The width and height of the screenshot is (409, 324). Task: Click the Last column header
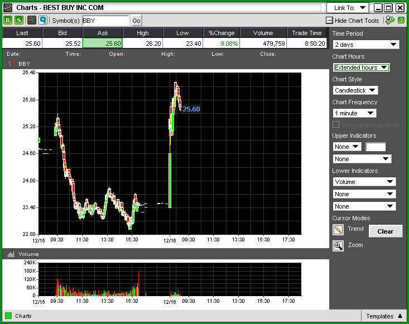pos(22,33)
